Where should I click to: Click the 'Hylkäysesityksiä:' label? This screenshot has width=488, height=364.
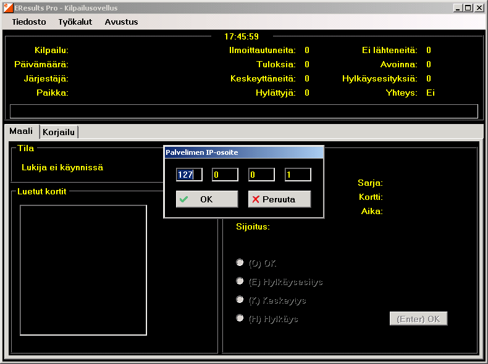click(380, 78)
